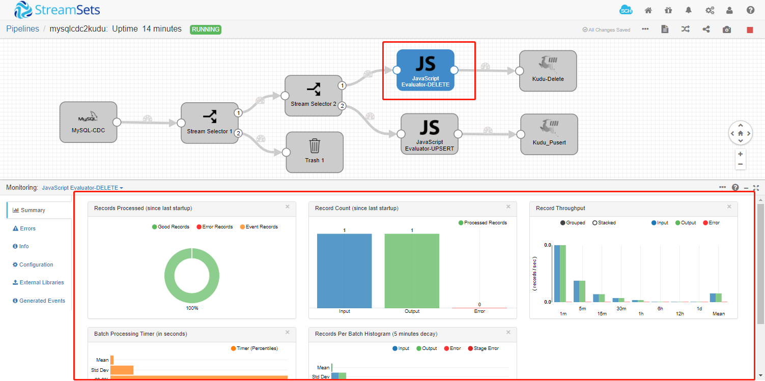
Task: Toggle Error series in Record Throughput
Action: coord(712,223)
